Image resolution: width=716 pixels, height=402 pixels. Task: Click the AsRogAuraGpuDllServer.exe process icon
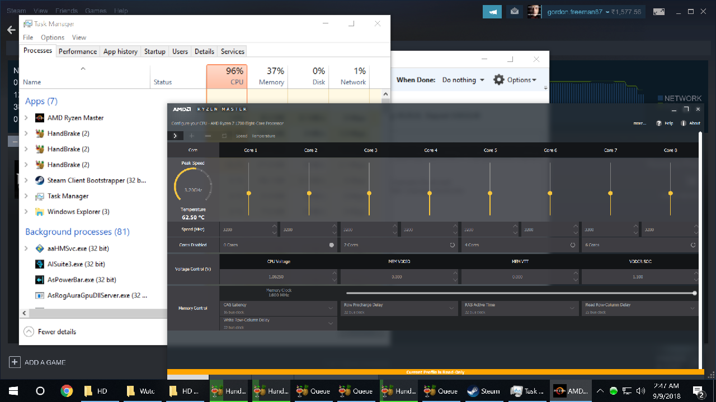pyautogui.click(x=40, y=295)
